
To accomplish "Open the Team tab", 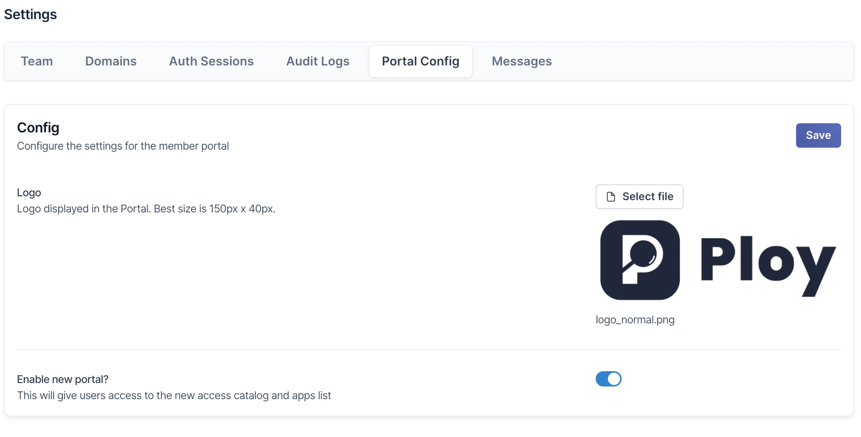I will tap(37, 61).
